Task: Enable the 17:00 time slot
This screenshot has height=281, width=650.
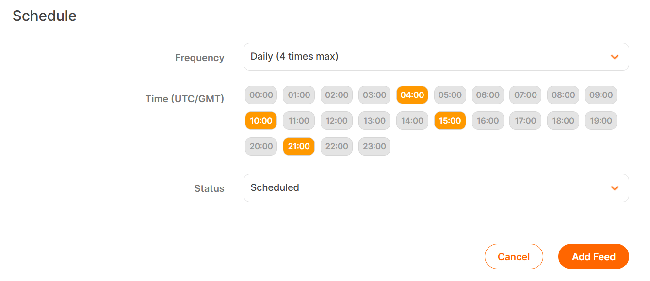Action: click(525, 121)
